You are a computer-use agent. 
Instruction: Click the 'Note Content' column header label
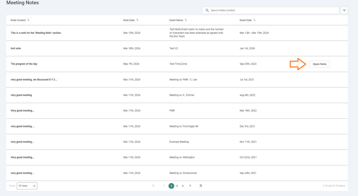18,20
